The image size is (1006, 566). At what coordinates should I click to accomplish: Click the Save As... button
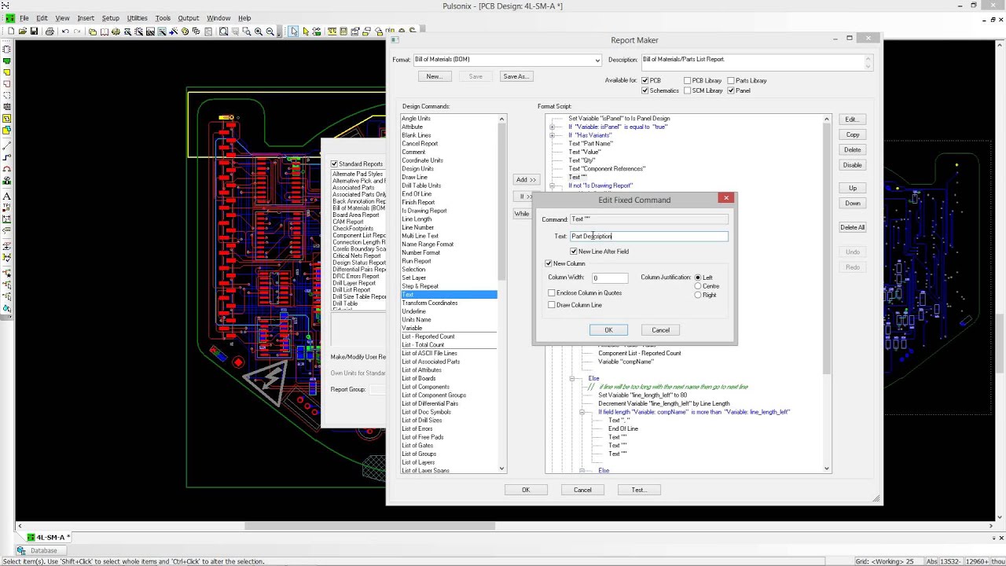[516, 76]
